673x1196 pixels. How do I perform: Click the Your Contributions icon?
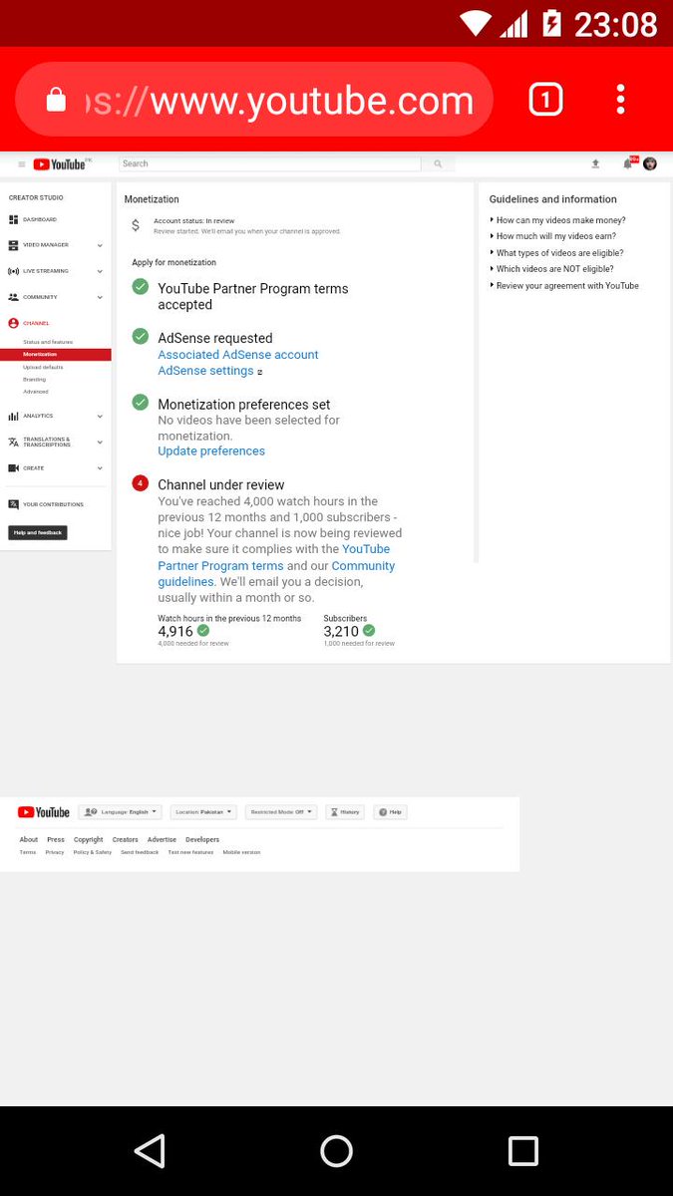(14, 504)
